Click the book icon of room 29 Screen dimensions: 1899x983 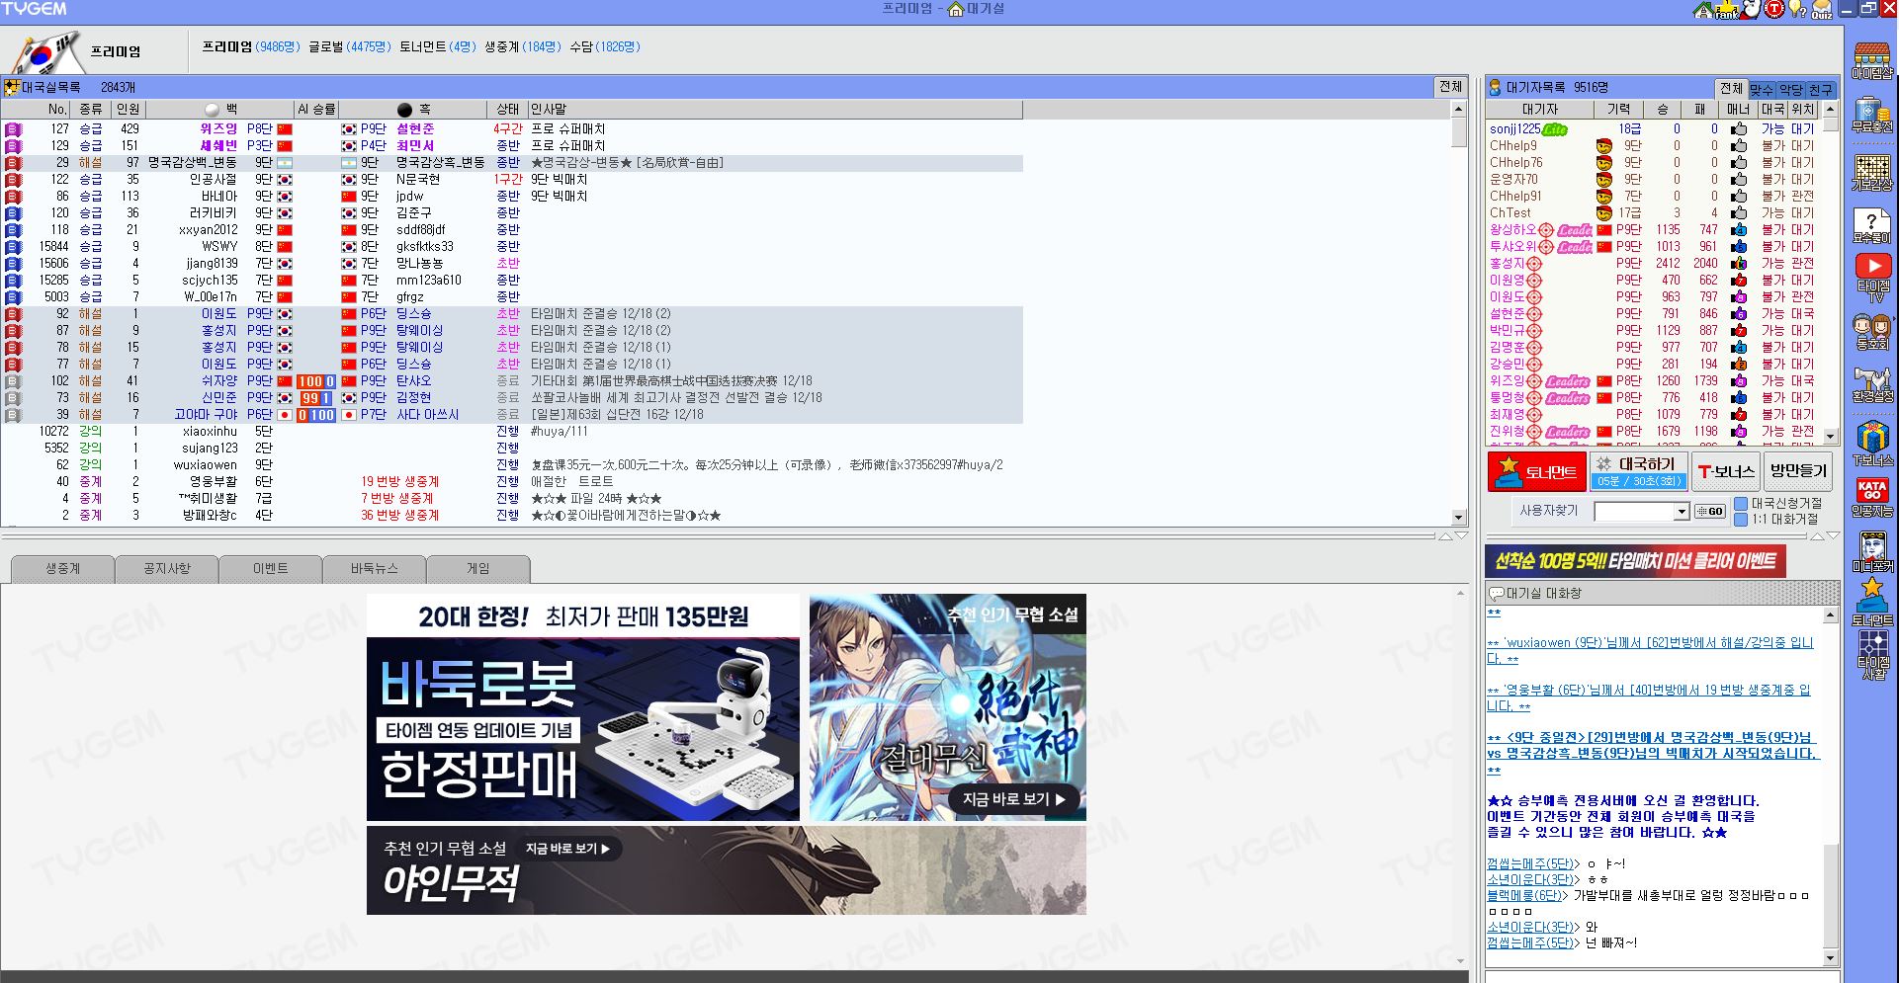pyautogui.click(x=13, y=163)
